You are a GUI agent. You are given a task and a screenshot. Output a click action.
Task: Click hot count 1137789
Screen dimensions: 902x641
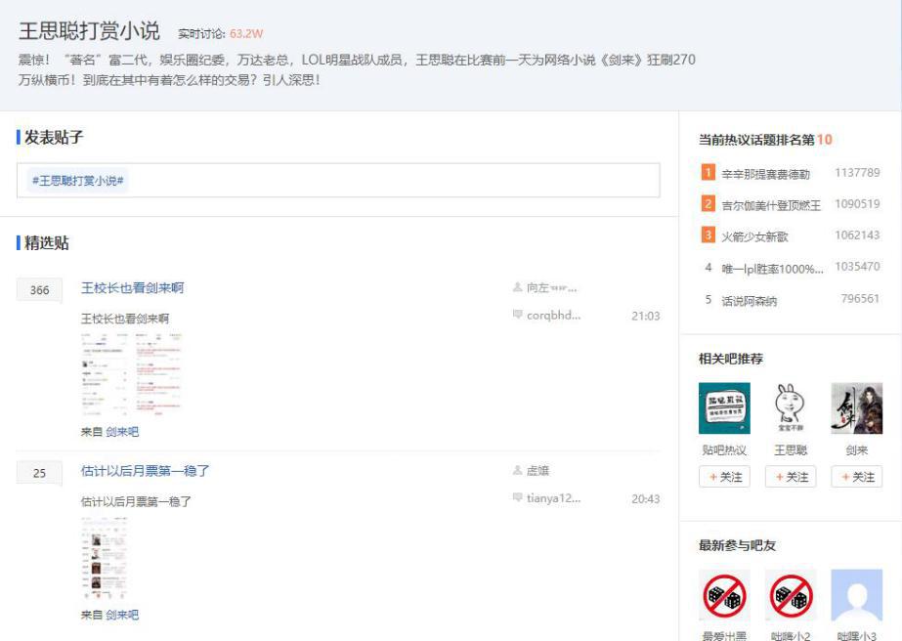tap(857, 173)
